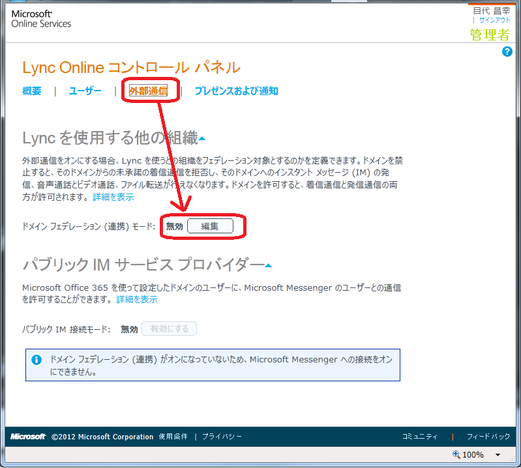Collapse the Lync を使用する他の組織 section
521x468 pixels.
click(x=202, y=139)
